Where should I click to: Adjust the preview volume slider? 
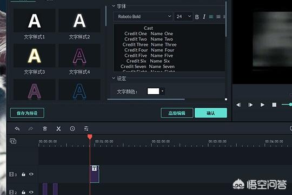287,105
